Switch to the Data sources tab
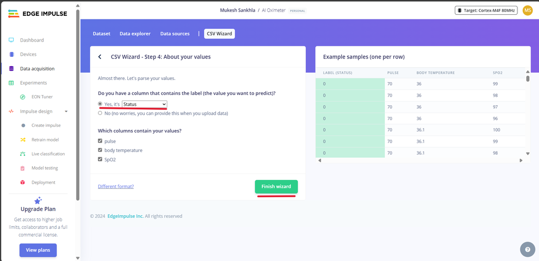The width and height of the screenshot is (539, 261). click(175, 34)
